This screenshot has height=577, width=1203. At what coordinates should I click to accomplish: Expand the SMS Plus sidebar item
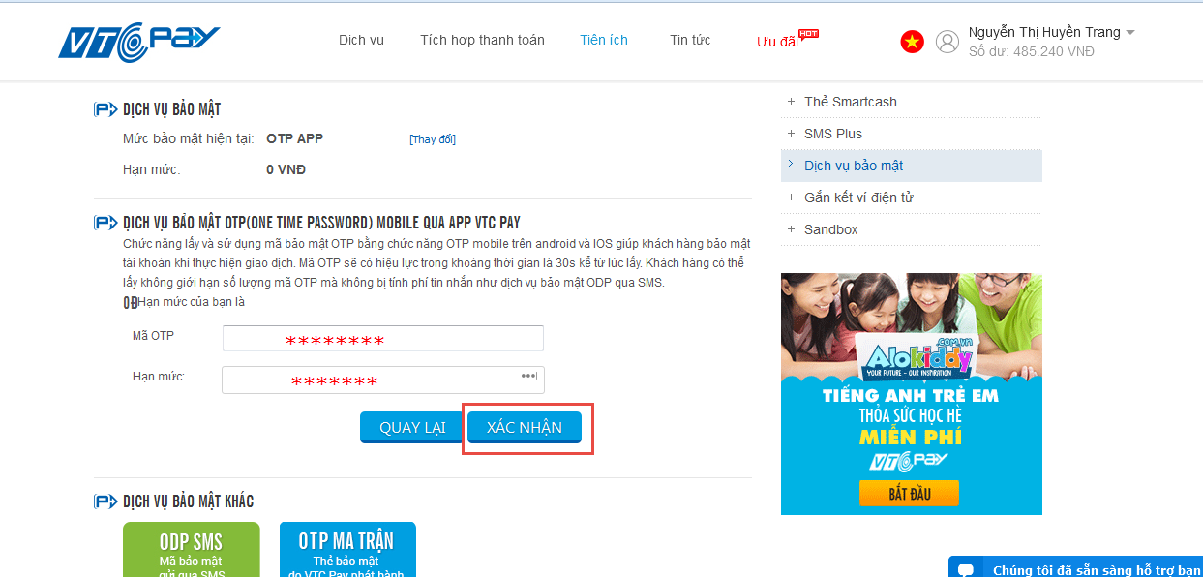coord(911,134)
